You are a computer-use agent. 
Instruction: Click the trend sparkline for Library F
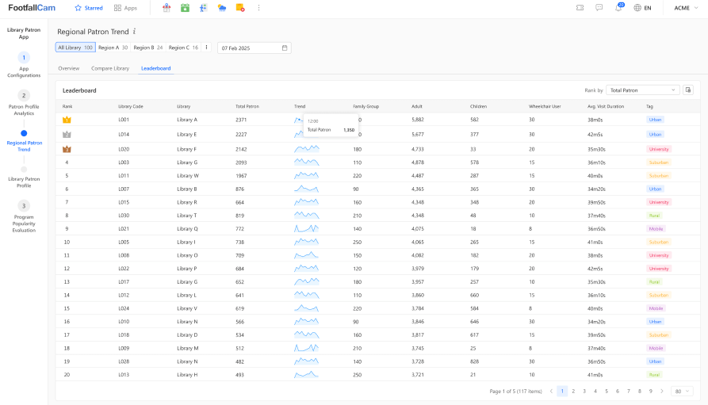(307, 148)
